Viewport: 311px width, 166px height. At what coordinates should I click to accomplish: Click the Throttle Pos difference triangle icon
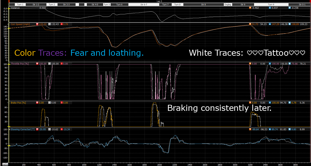click(x=61, y=64)
